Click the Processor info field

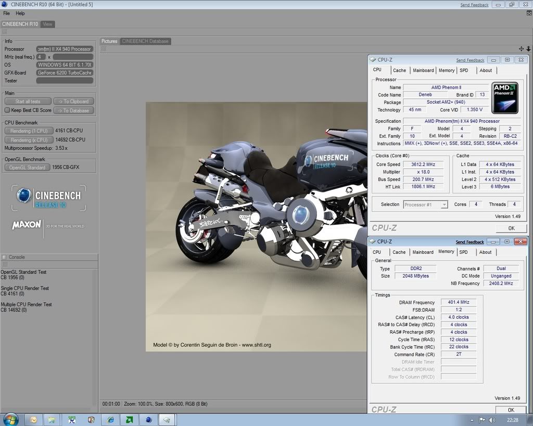click(x=65, y=49)
